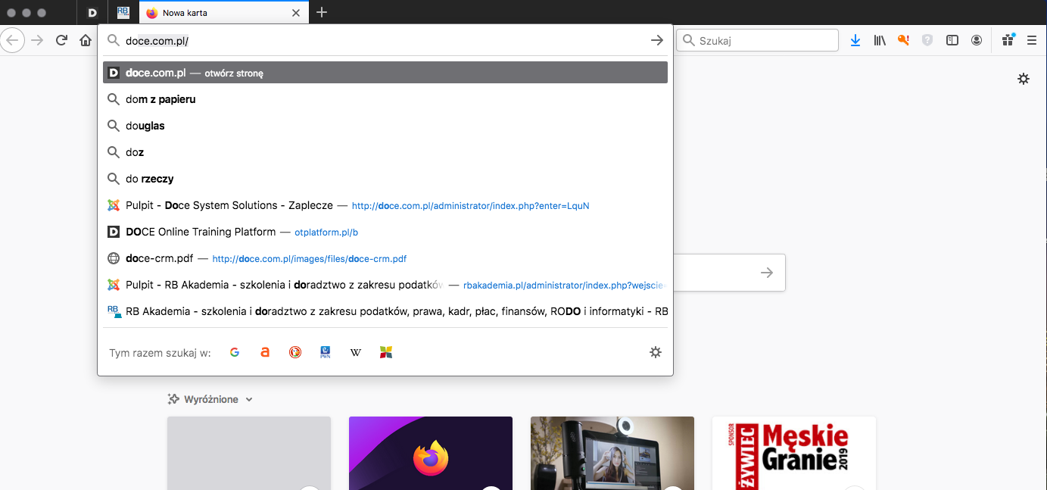Image resolution: width=1047 pixels, height=490 pixels.
Task: Open DOCE Online Training Platform suggestion
Action: point(201,232)
